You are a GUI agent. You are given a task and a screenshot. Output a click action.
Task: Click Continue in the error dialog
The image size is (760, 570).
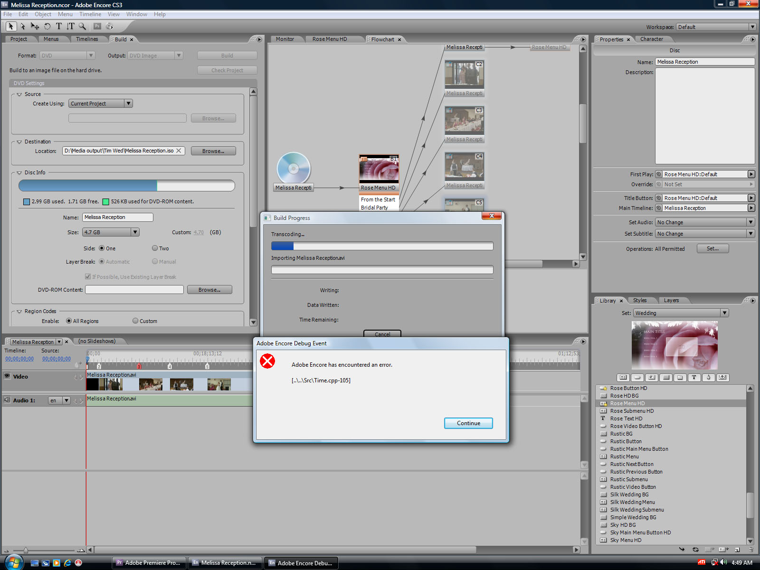pyautogui.click(x=468, y=423)
